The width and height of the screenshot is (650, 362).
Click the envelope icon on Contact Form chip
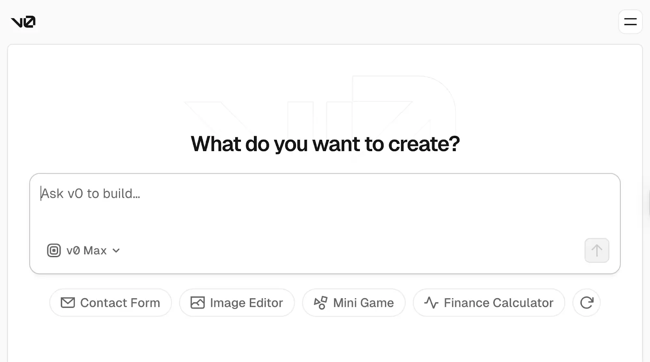[x=68, y=303]
